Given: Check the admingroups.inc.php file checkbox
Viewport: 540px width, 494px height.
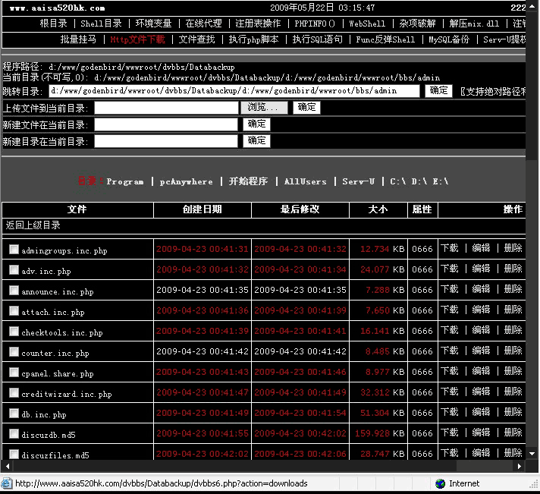Looking at the screenshot, I should pyautogui.click(x=14, y=249).
